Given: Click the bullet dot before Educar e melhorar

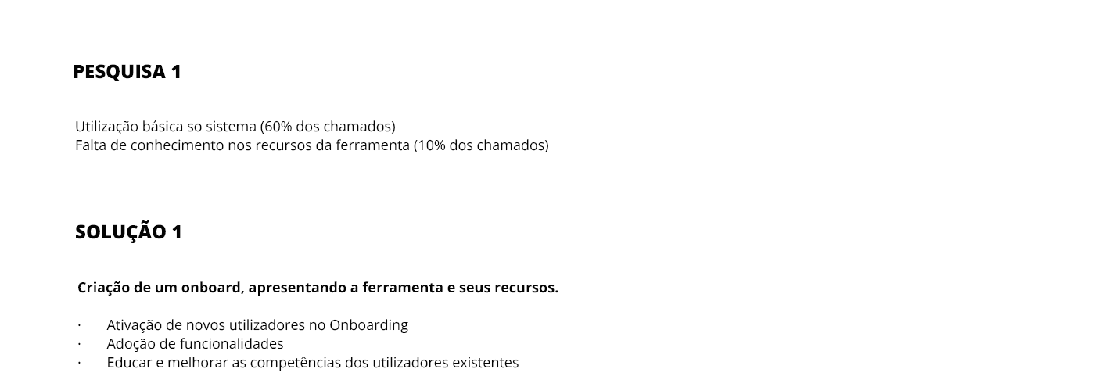Looking at the screenshot, I should pos(79,363).
